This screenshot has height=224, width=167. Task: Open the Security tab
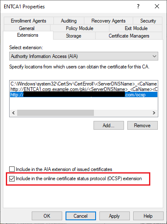click(x=148, y=21)
